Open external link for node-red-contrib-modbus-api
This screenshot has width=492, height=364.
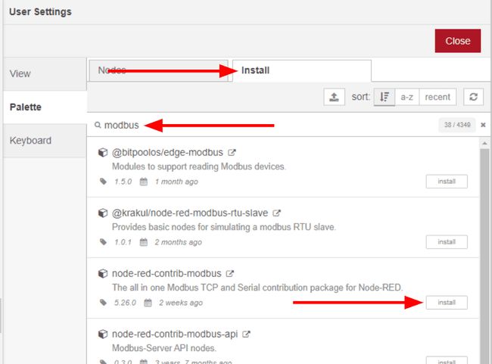point(247,334)
